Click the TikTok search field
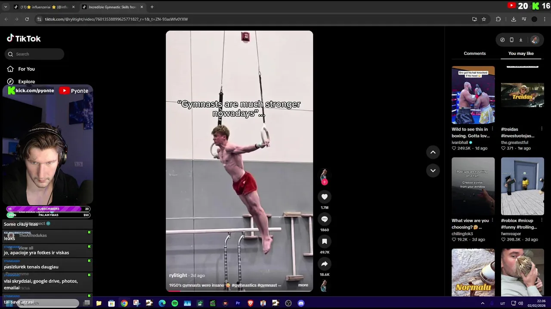The width and height of the screenshot is (551, 309). [x=34, y=54]
